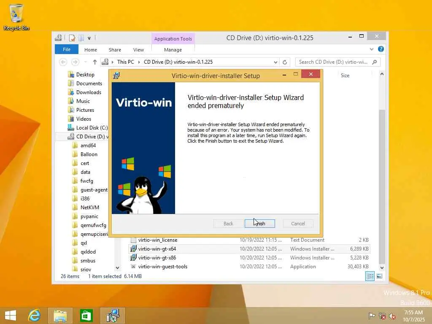Switch to details view layout icon
Image resolution: width=432 pixels, height=324 pixels.
click(x=370, y=276)
